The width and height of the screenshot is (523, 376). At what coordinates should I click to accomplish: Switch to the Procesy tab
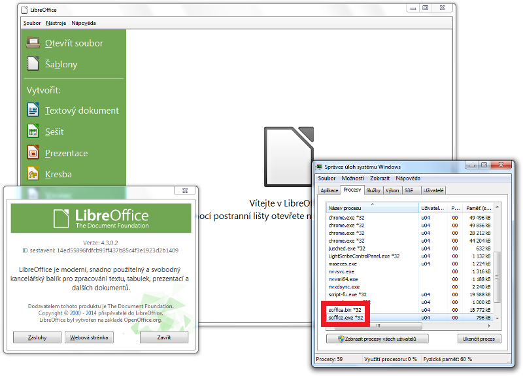352,190
